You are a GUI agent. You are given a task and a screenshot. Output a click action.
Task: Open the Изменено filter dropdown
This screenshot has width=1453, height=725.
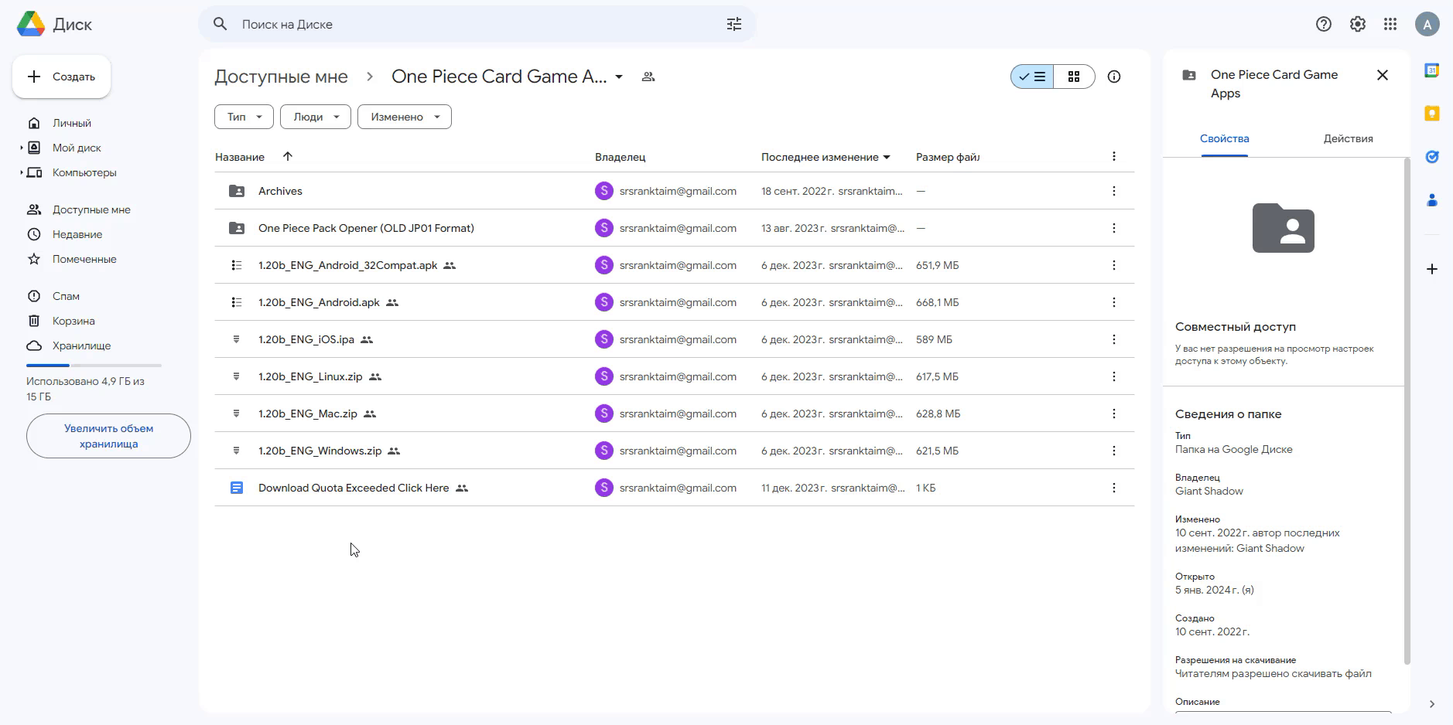coord(405,117)
